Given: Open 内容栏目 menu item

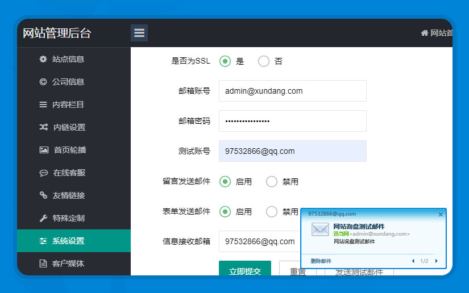Looking at the screenshot, I should [x=74, y=104].
